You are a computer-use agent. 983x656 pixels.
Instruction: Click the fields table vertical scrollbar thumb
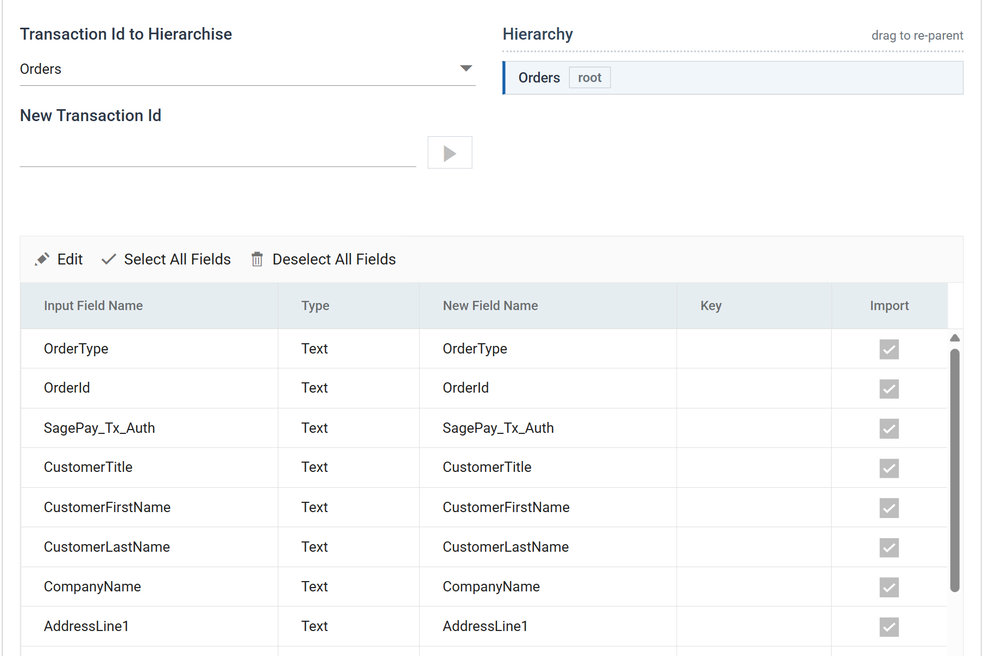click(x=955, y=470)
